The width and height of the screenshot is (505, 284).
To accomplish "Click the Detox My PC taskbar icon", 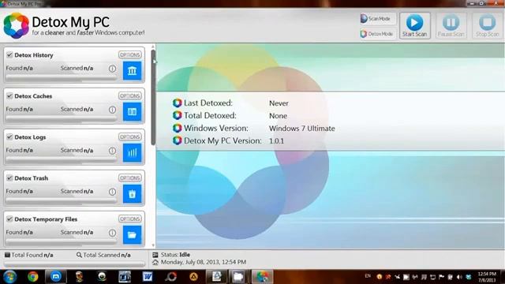I will coord(262,277).
